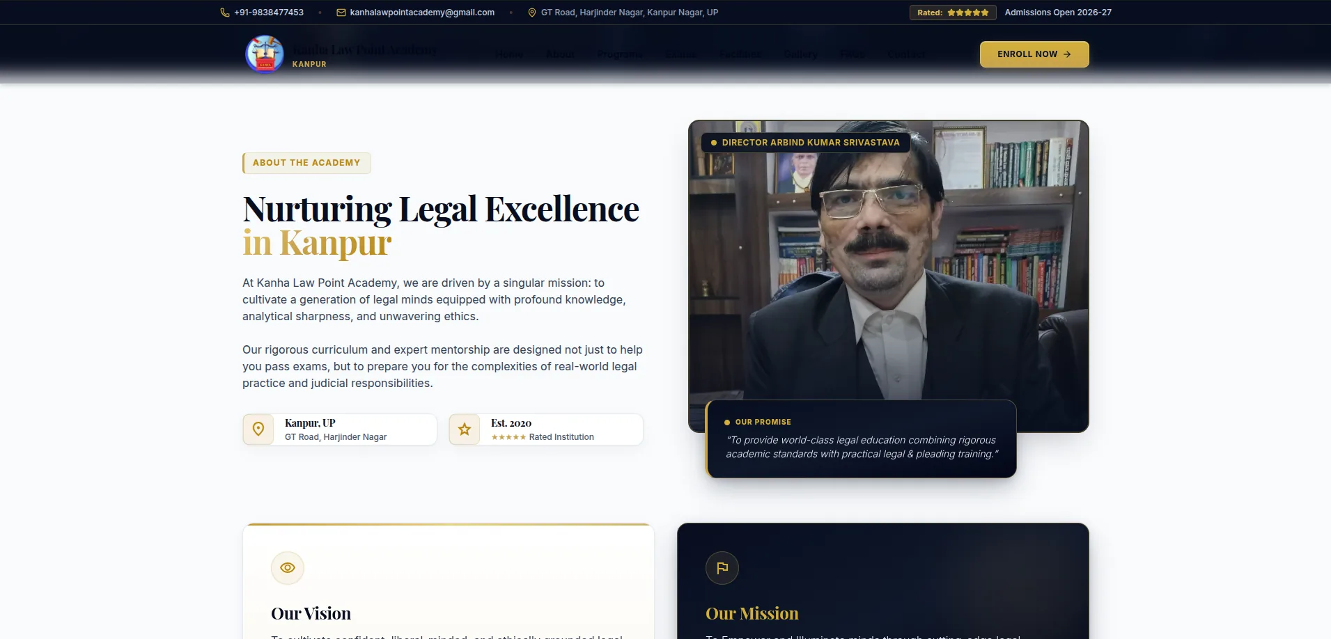This screenshot has width=1331, height=639.
Task: Open the FAQs menu item
Action: coord(853,54)
